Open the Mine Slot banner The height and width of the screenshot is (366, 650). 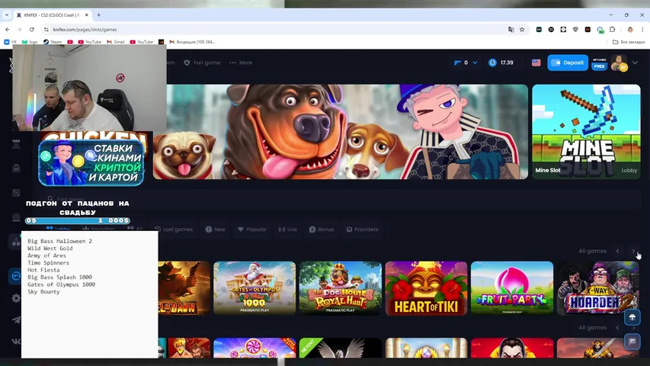point(586,131)
